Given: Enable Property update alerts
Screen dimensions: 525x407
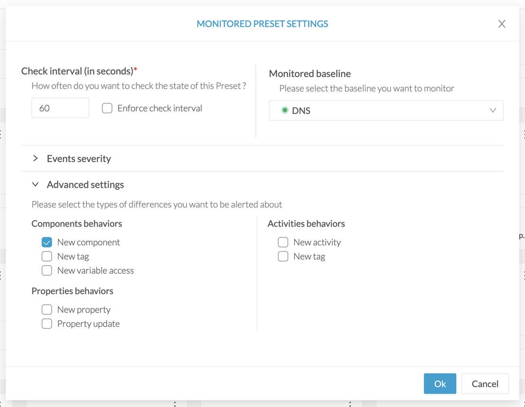Looking at the screenshot, I should [x=47, y=323].
